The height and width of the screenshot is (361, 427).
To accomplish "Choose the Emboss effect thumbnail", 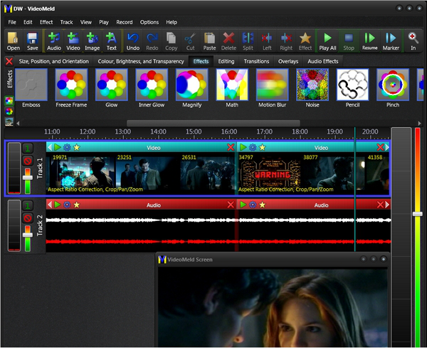I will pos(31,85).
